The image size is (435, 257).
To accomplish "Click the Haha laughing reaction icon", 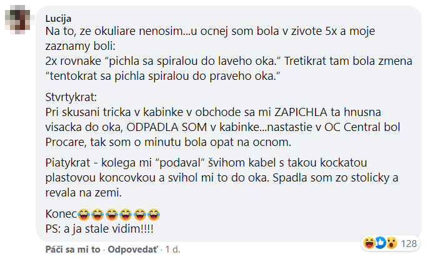I will click(x=369, y=243).
